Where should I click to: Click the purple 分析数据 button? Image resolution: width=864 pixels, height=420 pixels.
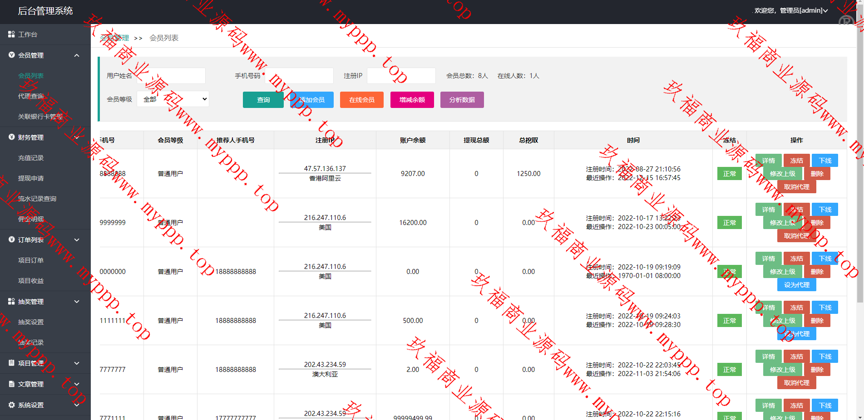[x=462, y=100]
